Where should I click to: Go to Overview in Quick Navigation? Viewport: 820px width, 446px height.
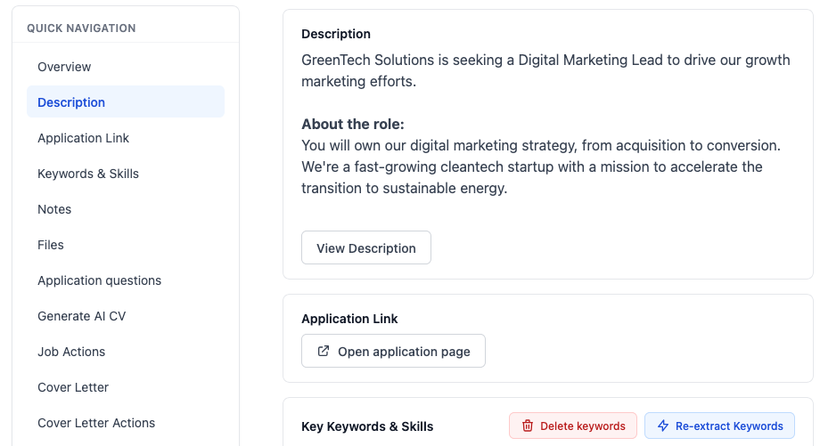click(x=64, y=67)
